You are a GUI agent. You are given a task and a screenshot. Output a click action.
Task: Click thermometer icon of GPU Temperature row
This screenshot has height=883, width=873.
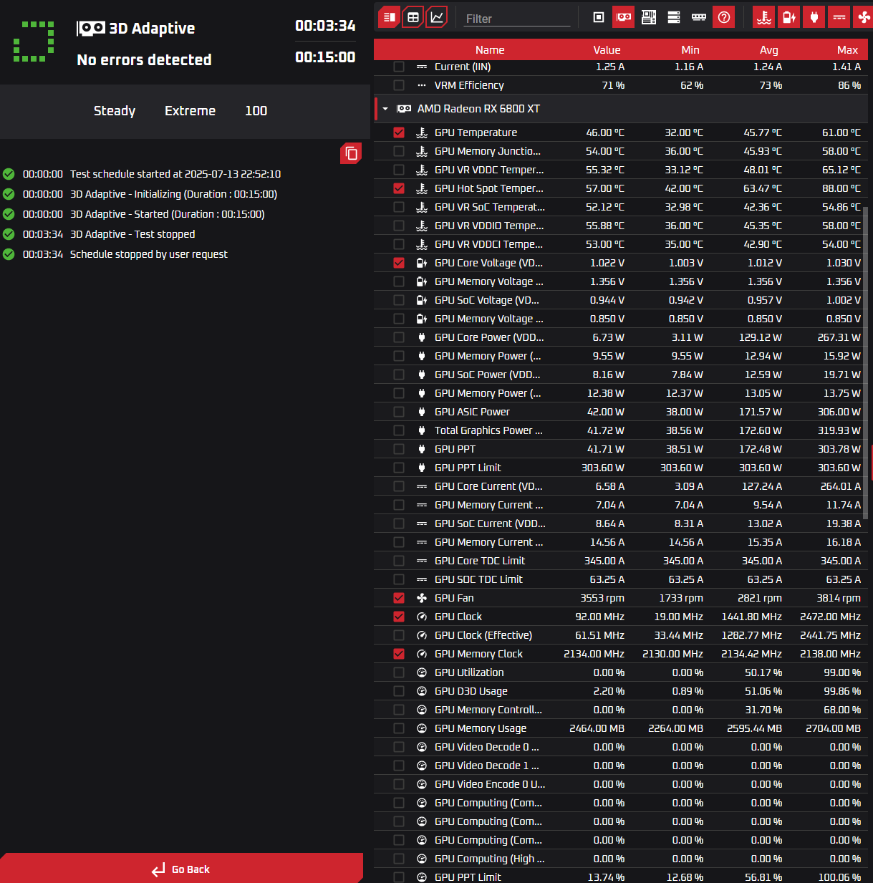point(422,132)
